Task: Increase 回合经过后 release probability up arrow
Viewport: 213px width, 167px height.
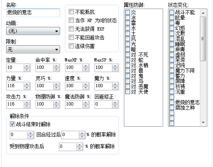Action: (x=82, y=133)
